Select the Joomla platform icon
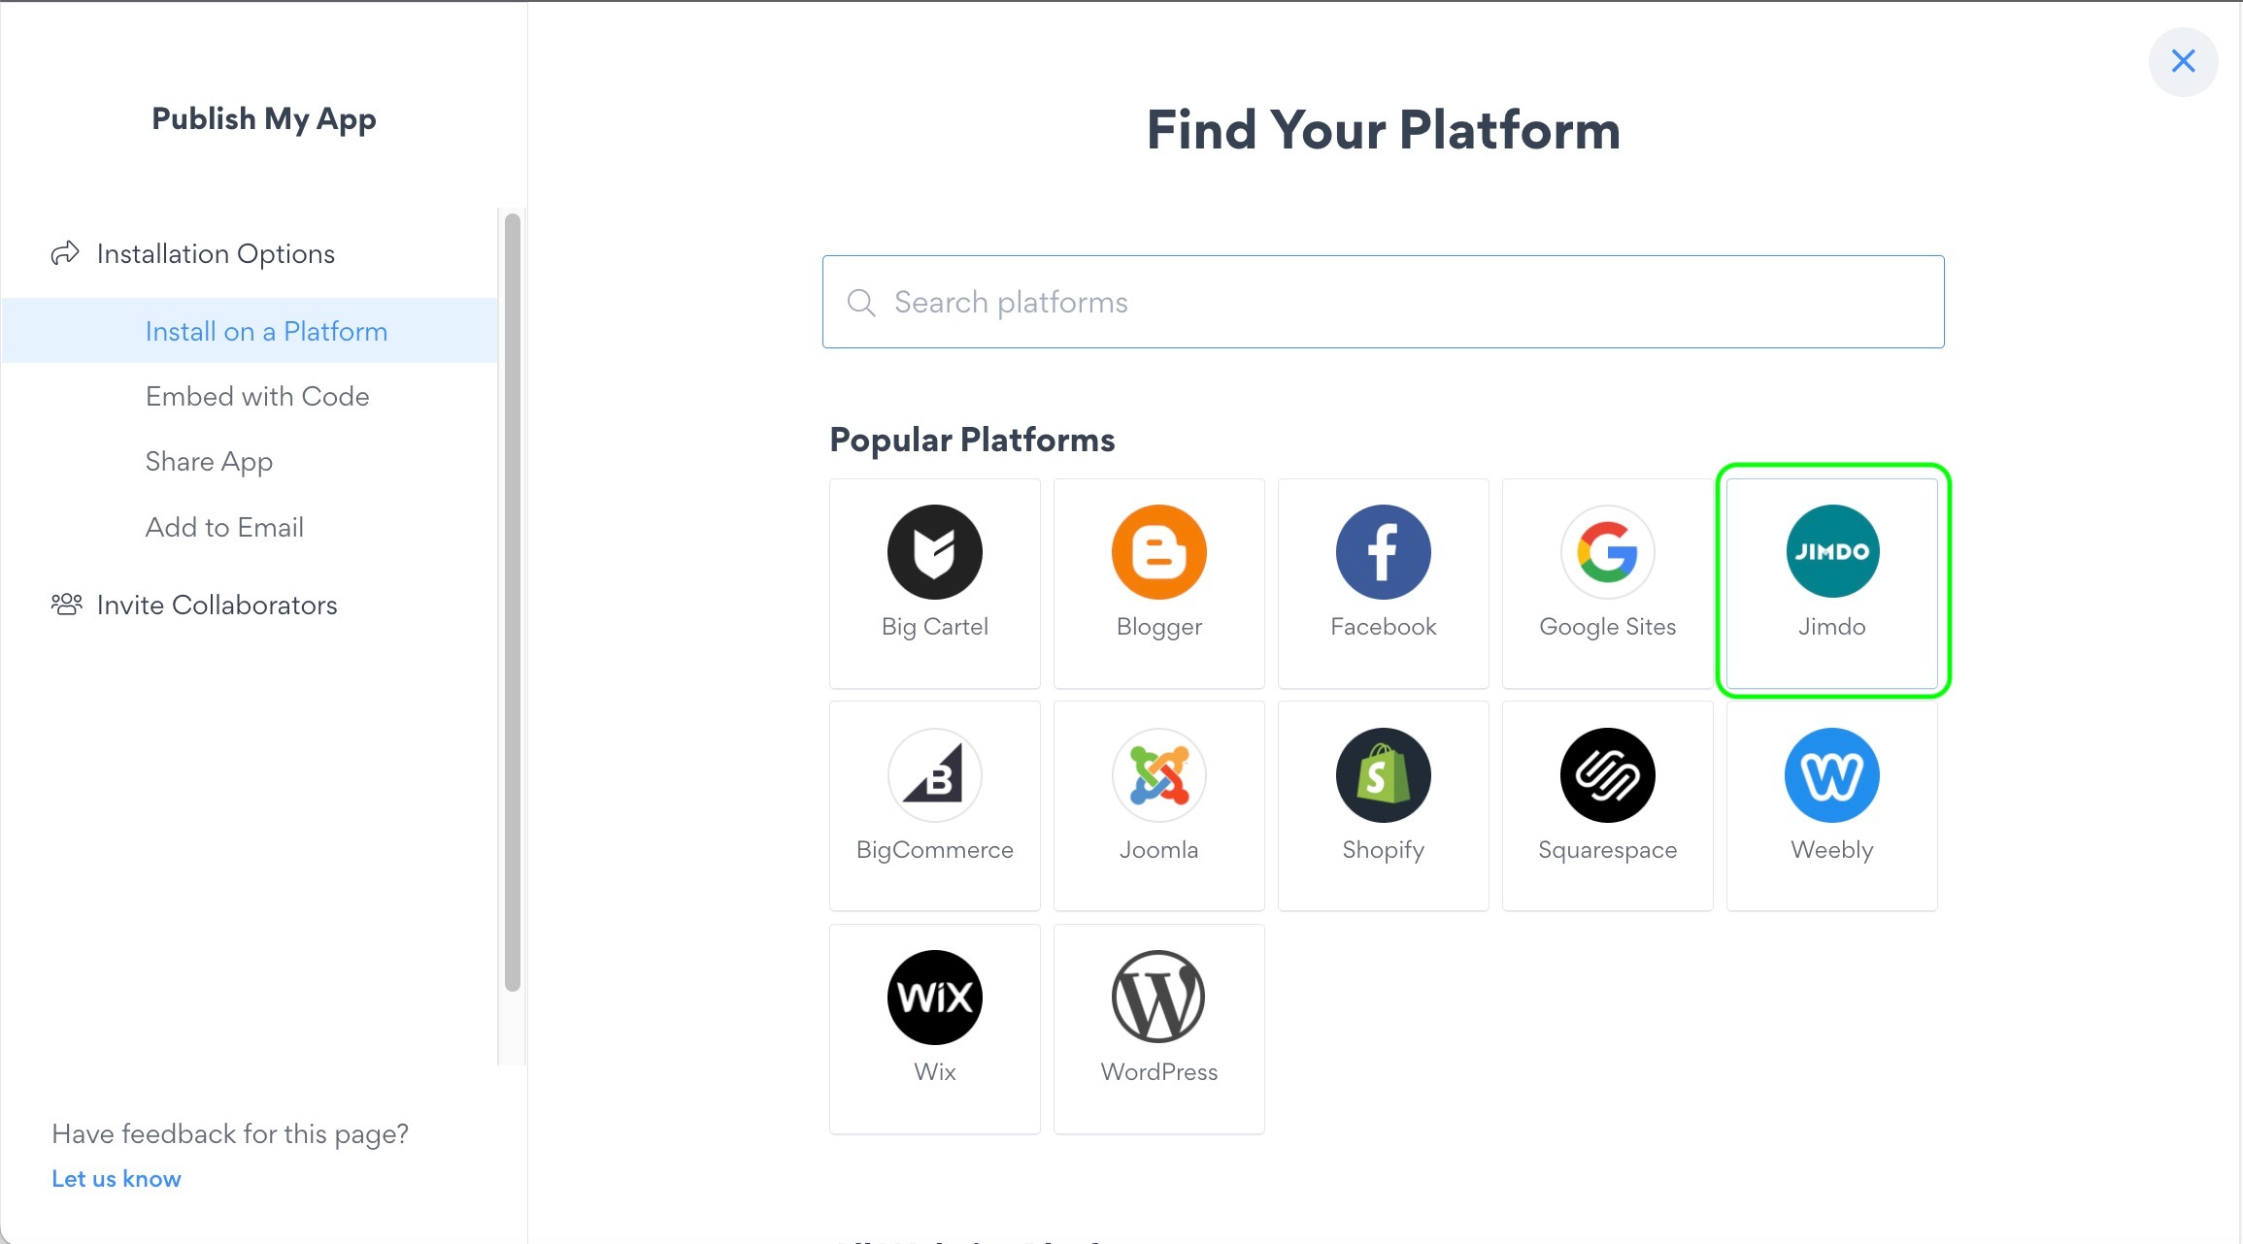The width and height of the screenshot is (2243, 1244). [1158, 775]
